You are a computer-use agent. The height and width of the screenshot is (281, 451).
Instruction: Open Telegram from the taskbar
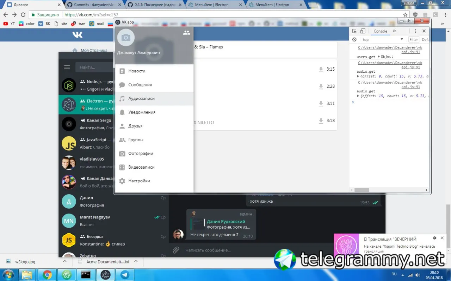pos(124,275)
